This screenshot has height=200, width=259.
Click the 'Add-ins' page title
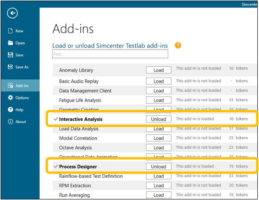pos(73,29)
